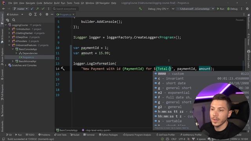Click the locate file target icon
The image size is (251, 141).
point(30,14)
